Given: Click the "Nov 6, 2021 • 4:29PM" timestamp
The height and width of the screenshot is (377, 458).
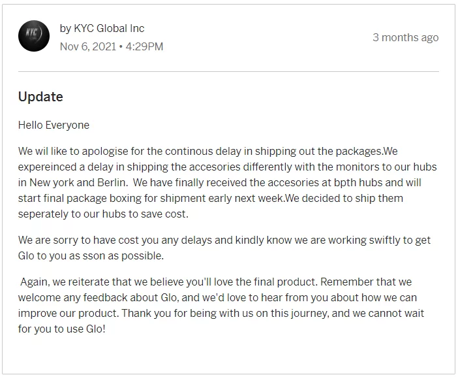Looking at the screenshot, I should click(112, 46).
